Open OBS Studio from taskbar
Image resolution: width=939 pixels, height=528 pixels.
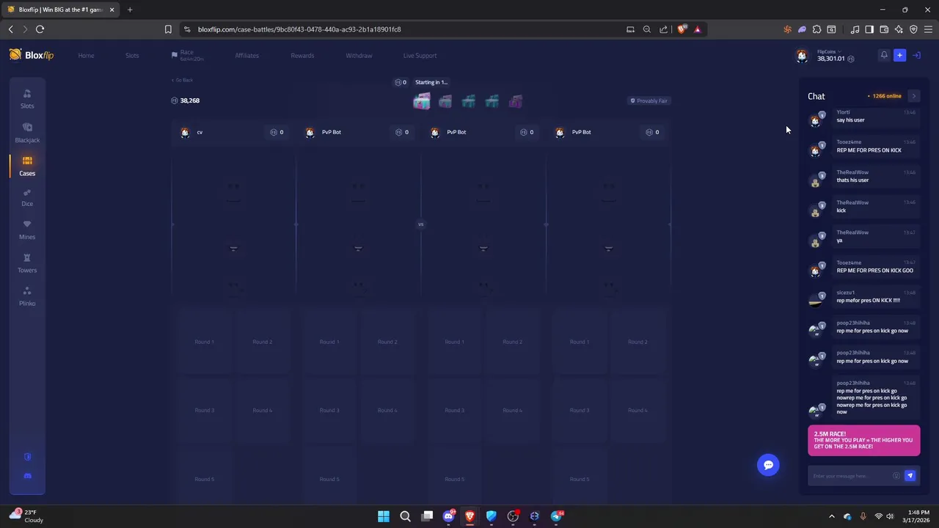[513, 516]
